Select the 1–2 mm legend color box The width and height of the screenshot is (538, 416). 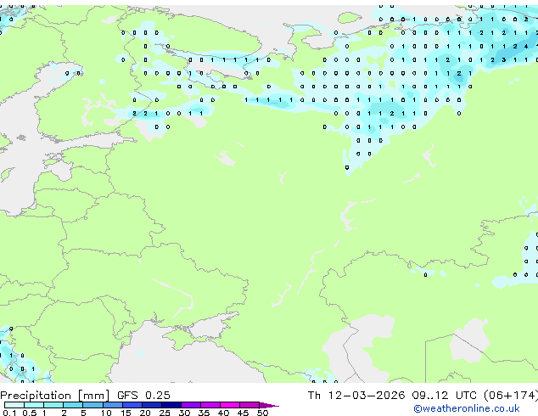tap(53, 405)
